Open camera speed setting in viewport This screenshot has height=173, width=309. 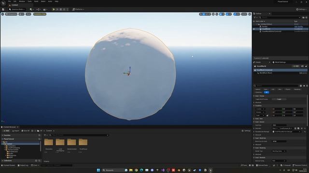(x=244, y=14)
